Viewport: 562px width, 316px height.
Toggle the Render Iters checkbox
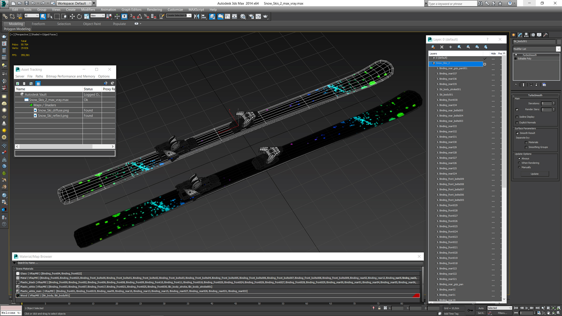pyautogui.click(x=517, y=109)
